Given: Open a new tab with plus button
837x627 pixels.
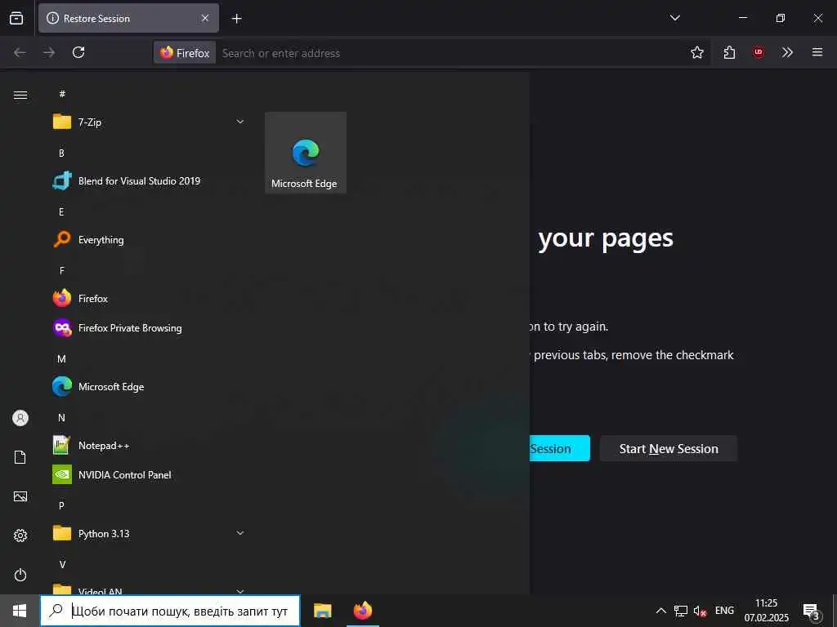Looking at the screenshot, I should [236, 19].
